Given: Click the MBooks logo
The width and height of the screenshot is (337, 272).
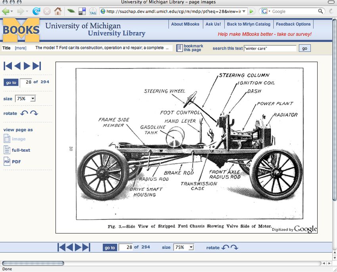Looking at the screenshot, I should pos(21,30).
